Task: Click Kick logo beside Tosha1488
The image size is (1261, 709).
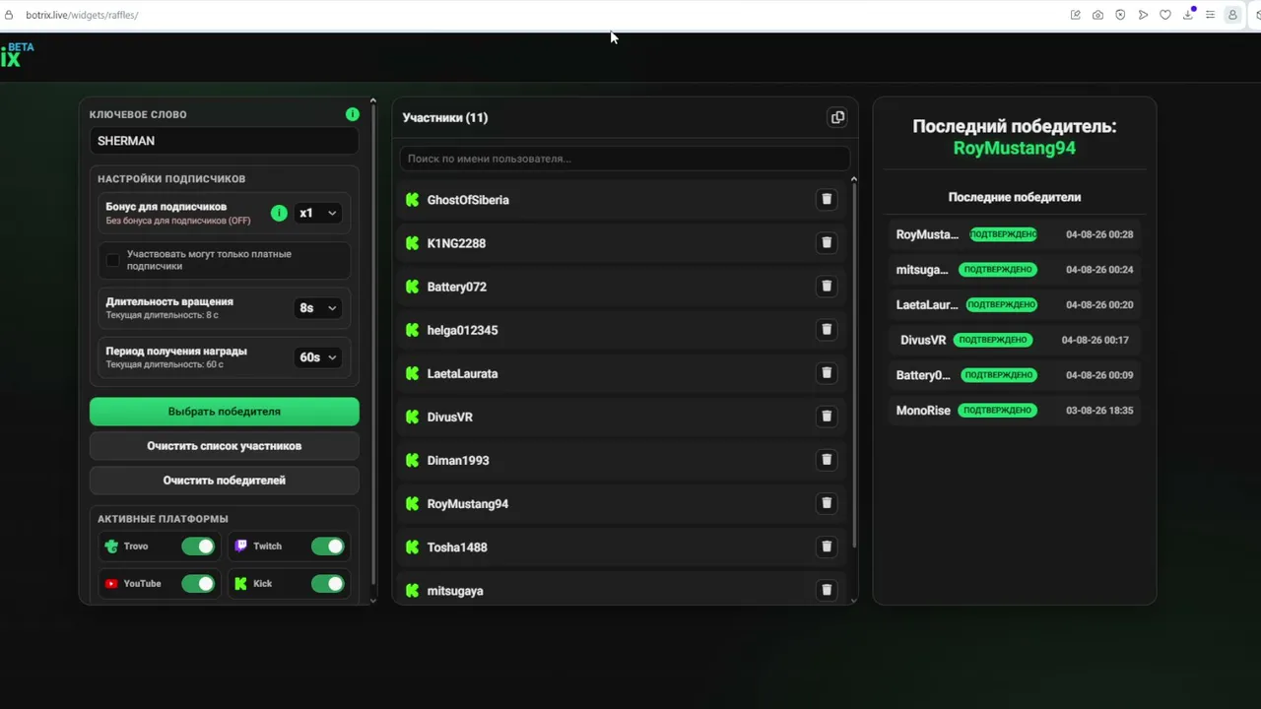Action: (412, 547)
